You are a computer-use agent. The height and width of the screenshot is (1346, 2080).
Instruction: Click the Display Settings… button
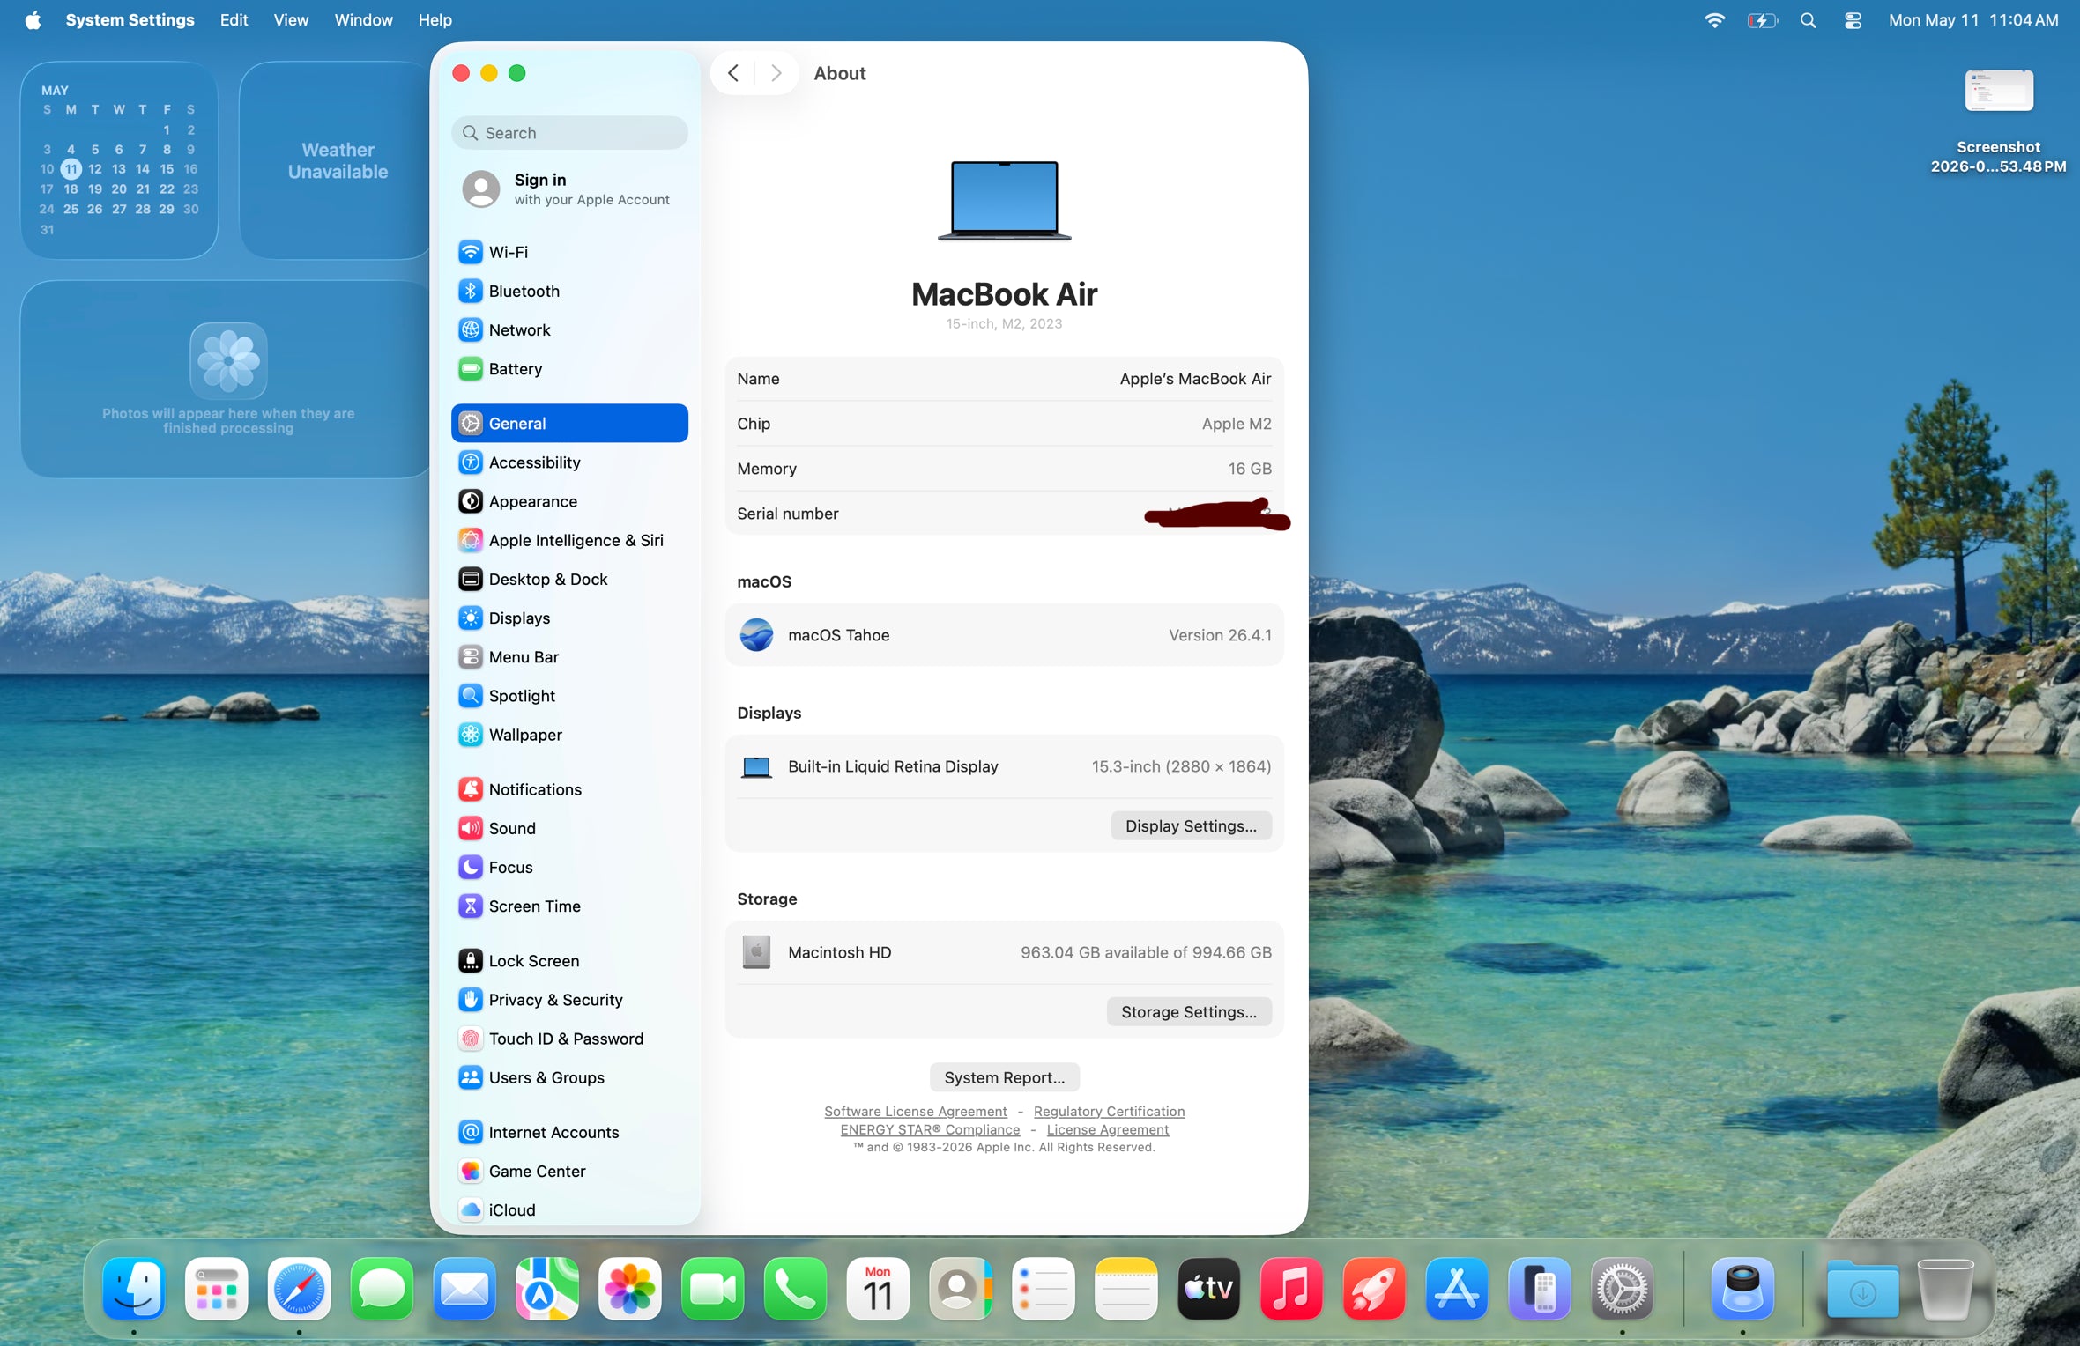point(1191,825)
